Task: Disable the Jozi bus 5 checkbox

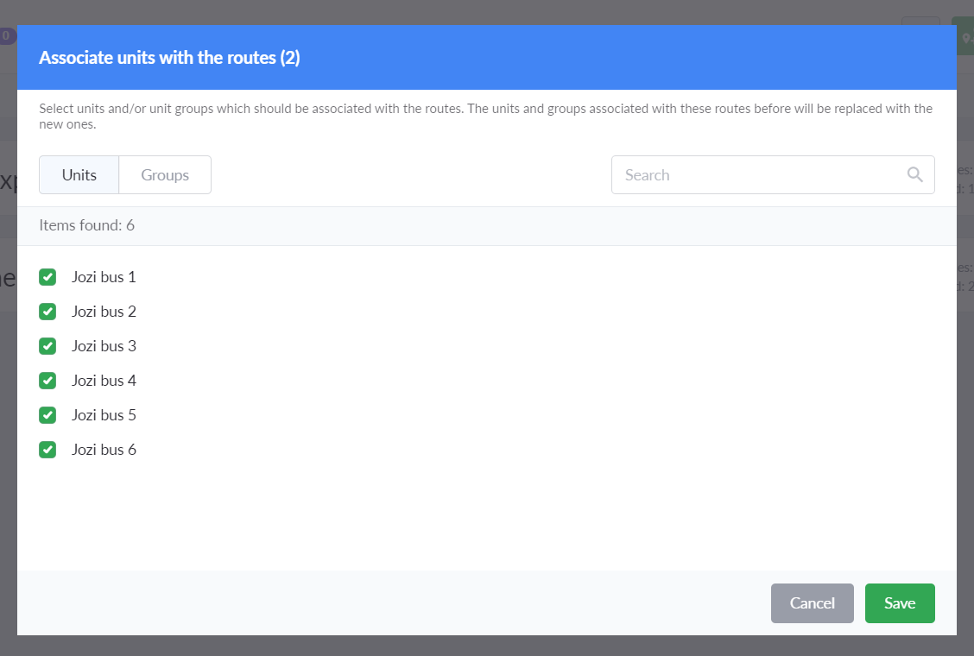Action: (47, 415)
